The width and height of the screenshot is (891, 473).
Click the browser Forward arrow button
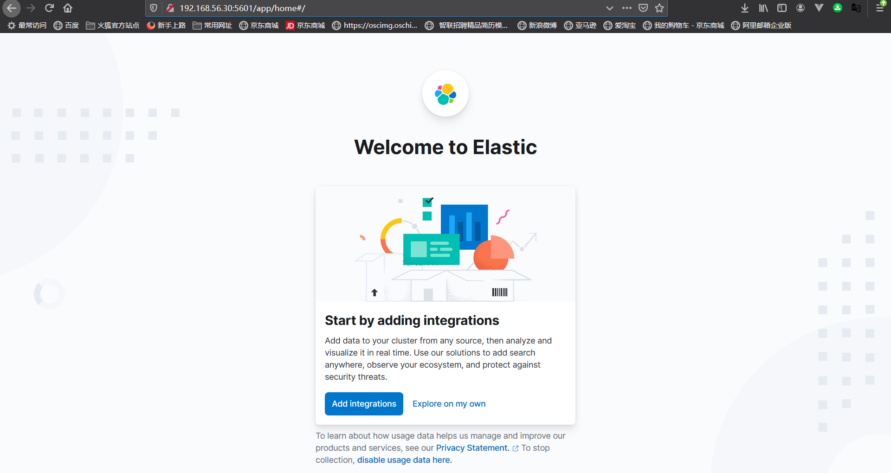pos(31,8)
